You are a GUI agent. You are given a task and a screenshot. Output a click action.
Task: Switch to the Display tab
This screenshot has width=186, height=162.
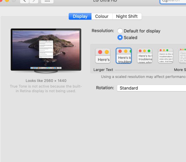click(80, 16)
